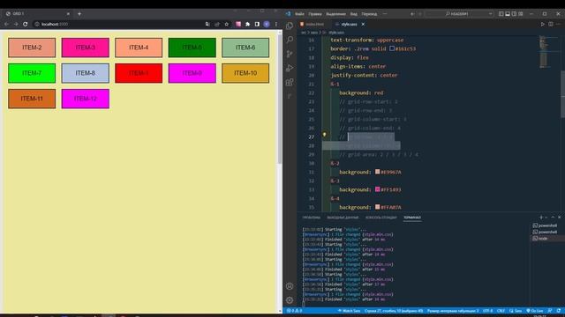Click the ITEM-10 box in the browser page
Image resolution: width=565 pixels, height=317 pixels.
coord(245,73)
